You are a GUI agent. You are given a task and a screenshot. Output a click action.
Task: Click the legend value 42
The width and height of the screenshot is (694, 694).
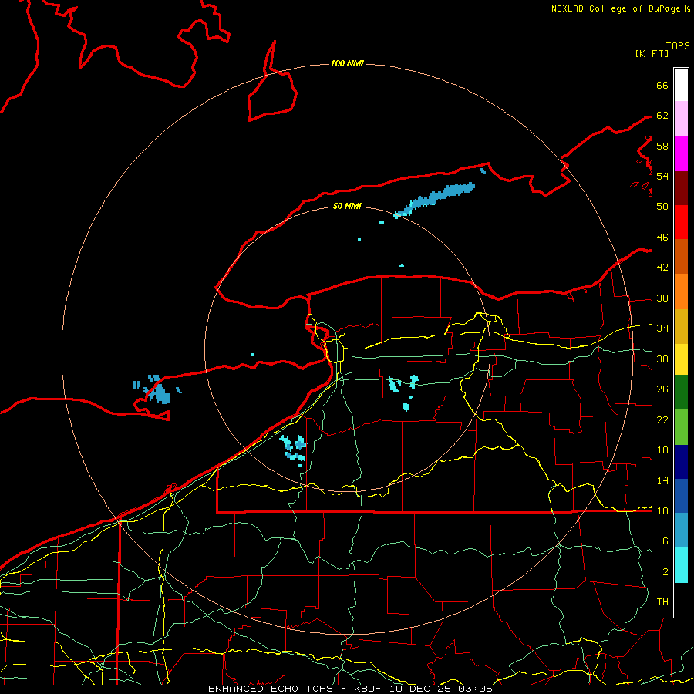coord(662,267)
